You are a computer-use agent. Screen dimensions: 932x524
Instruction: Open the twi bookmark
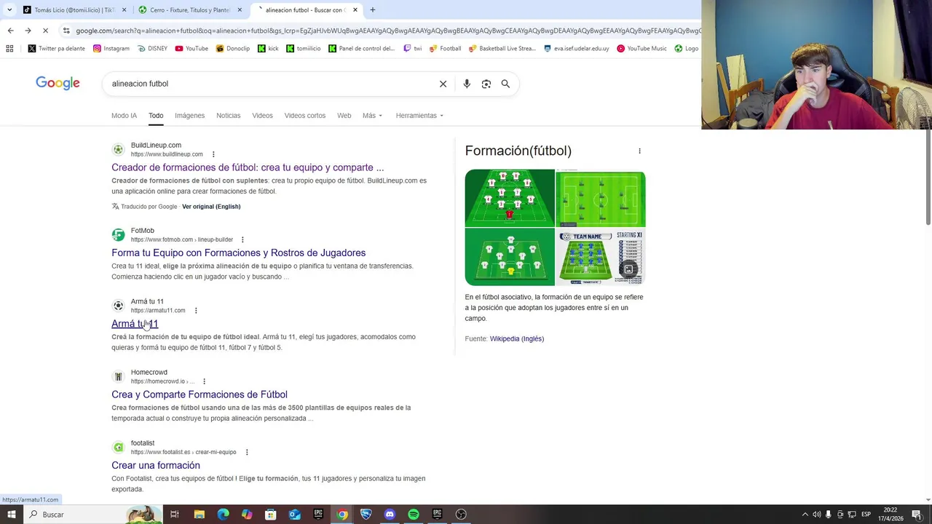[412, 49]
